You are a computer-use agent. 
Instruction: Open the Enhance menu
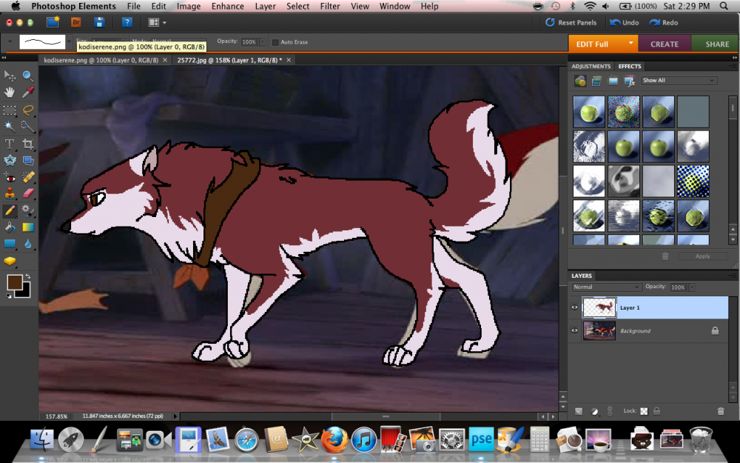(x=227, y=6)
